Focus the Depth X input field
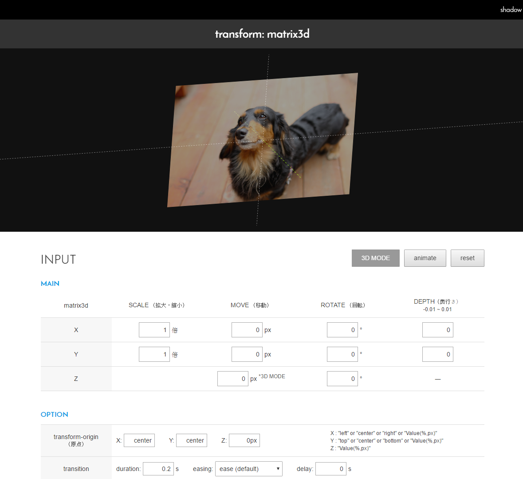The image size is (523, 479). tap(437, 330)
